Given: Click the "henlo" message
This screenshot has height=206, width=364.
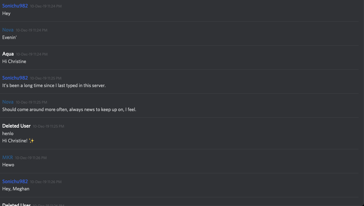Looking at the screenshot, I should [x=8, y=134].
